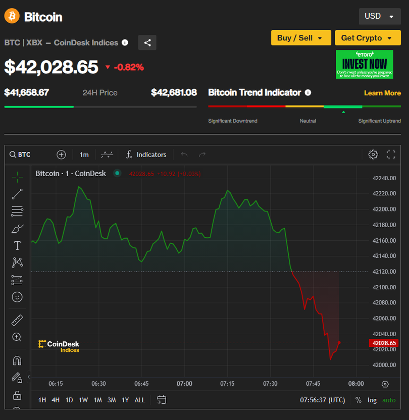This screenshot has width=409, height=420.
Task: Select the 1D time range
Action: (69, 400)
